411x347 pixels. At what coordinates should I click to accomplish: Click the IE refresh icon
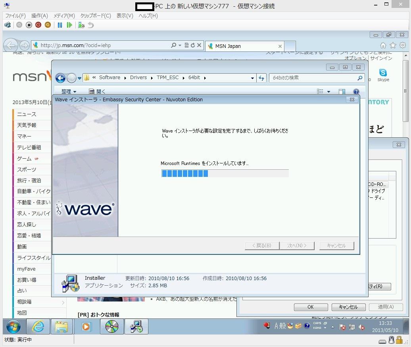click(x=193, y=45)
